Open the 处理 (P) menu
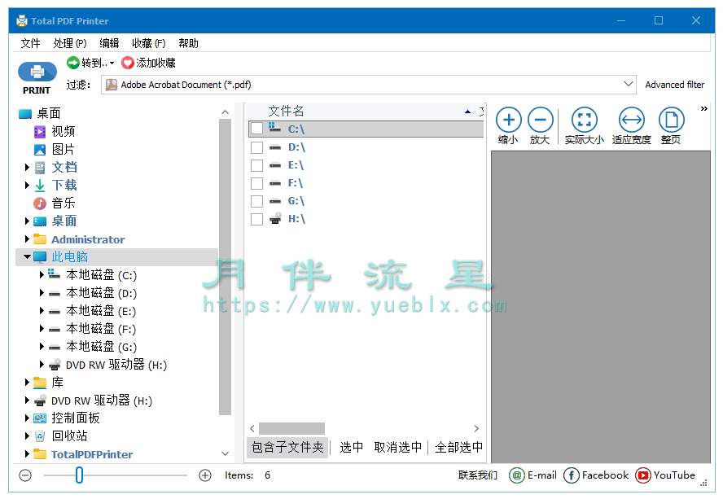Viewport: 723px width, 499px height. tap(70, 43)
